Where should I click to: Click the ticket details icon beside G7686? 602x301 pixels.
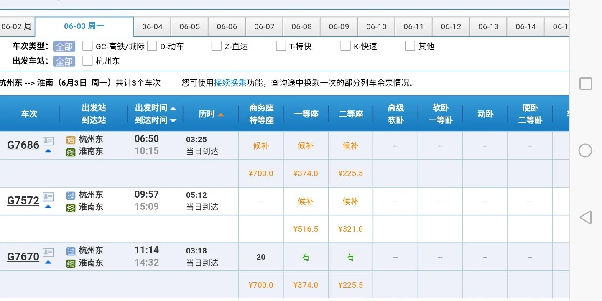48,140
